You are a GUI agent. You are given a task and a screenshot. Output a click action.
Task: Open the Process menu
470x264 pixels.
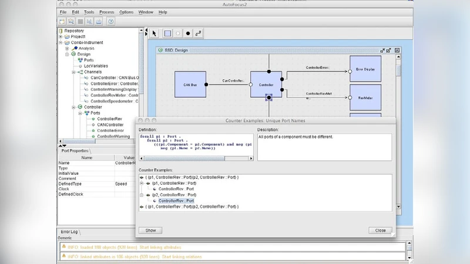[x=107, y=12]
